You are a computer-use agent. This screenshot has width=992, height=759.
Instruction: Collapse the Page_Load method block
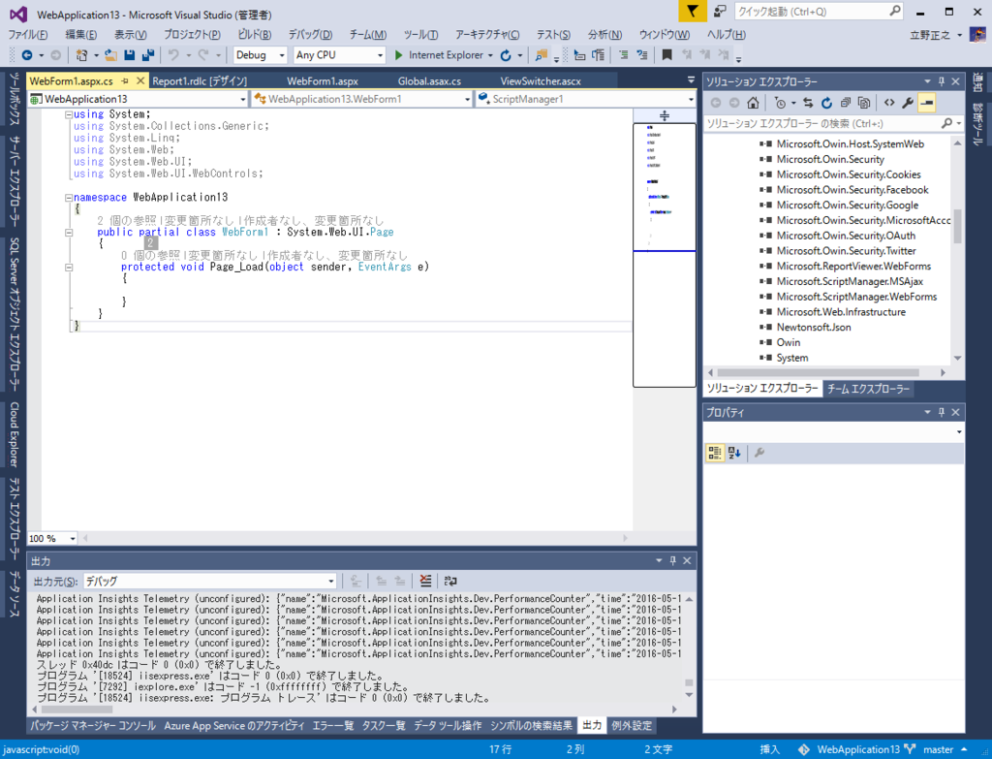[69, 268]
